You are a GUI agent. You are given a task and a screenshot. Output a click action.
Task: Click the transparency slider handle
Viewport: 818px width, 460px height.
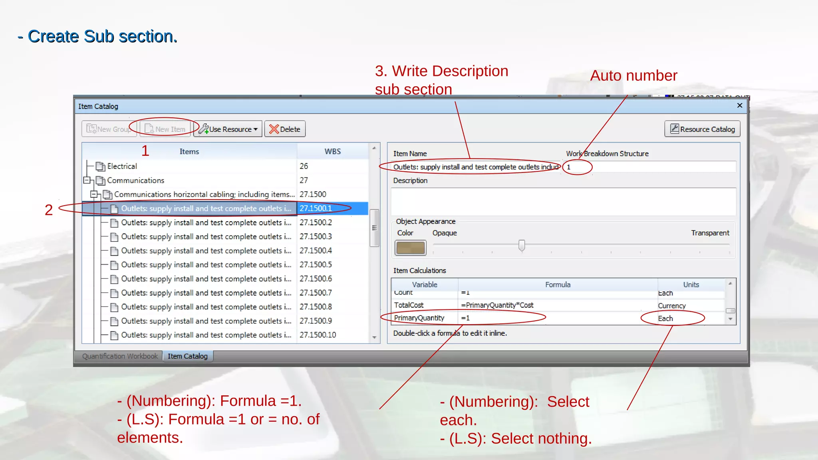pyautogui.click(x=522, y=245)
